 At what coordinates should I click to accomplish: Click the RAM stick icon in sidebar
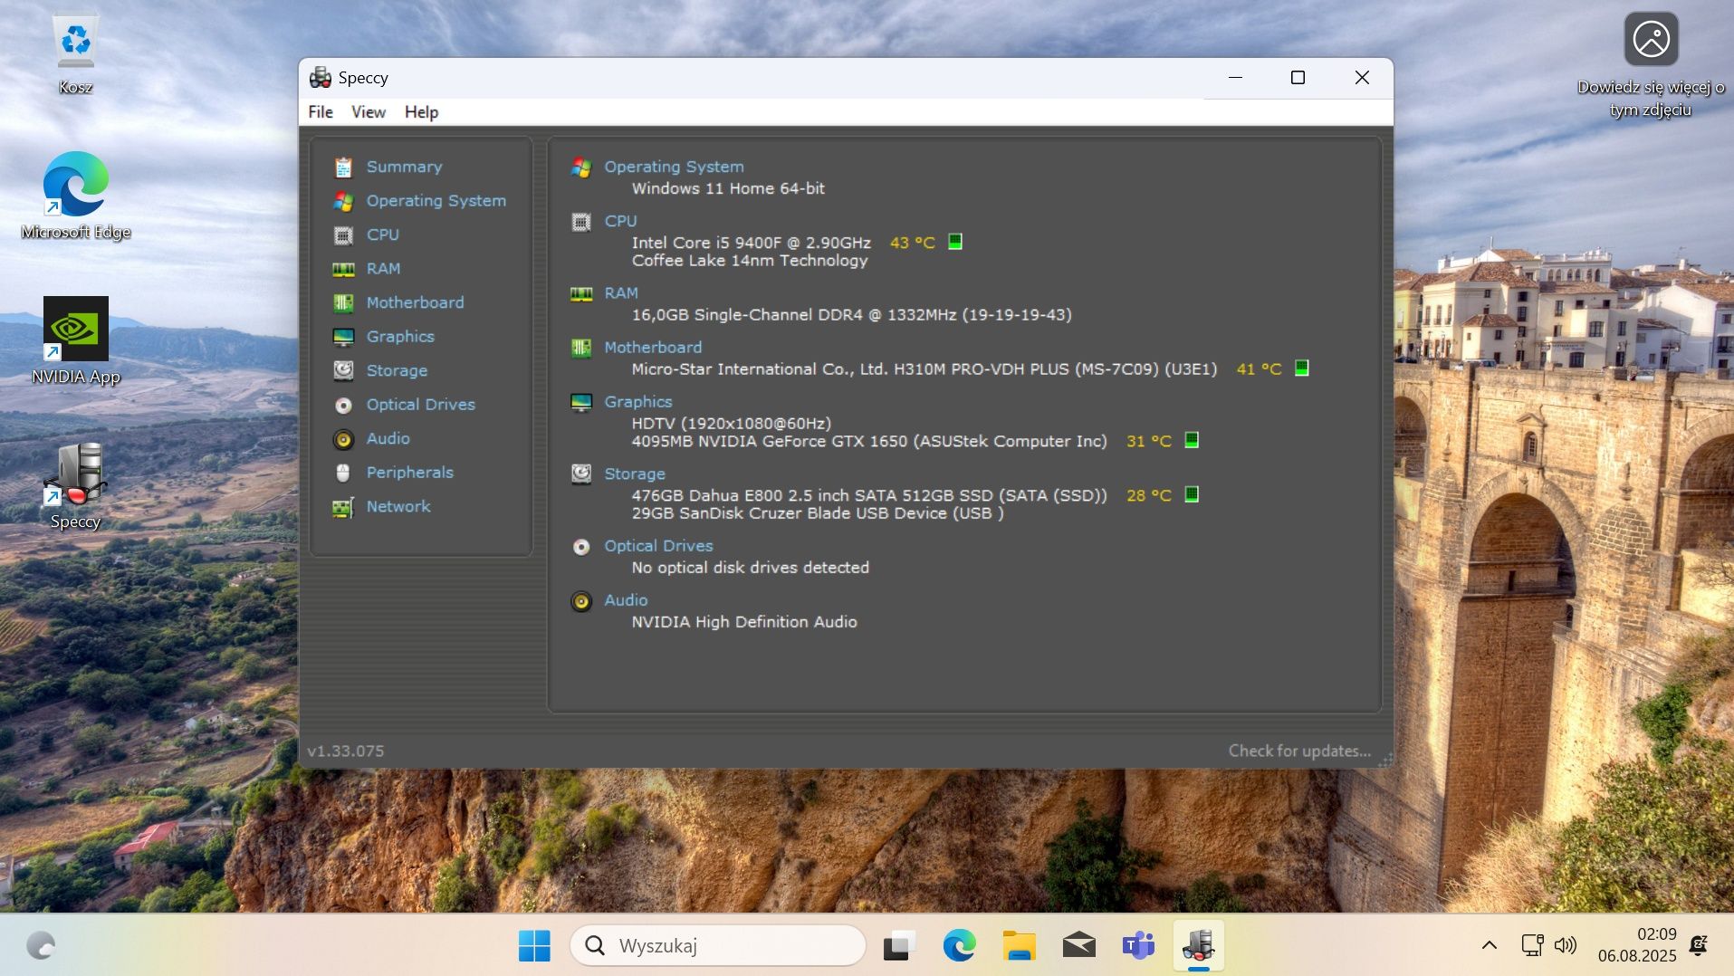[343, 269]
